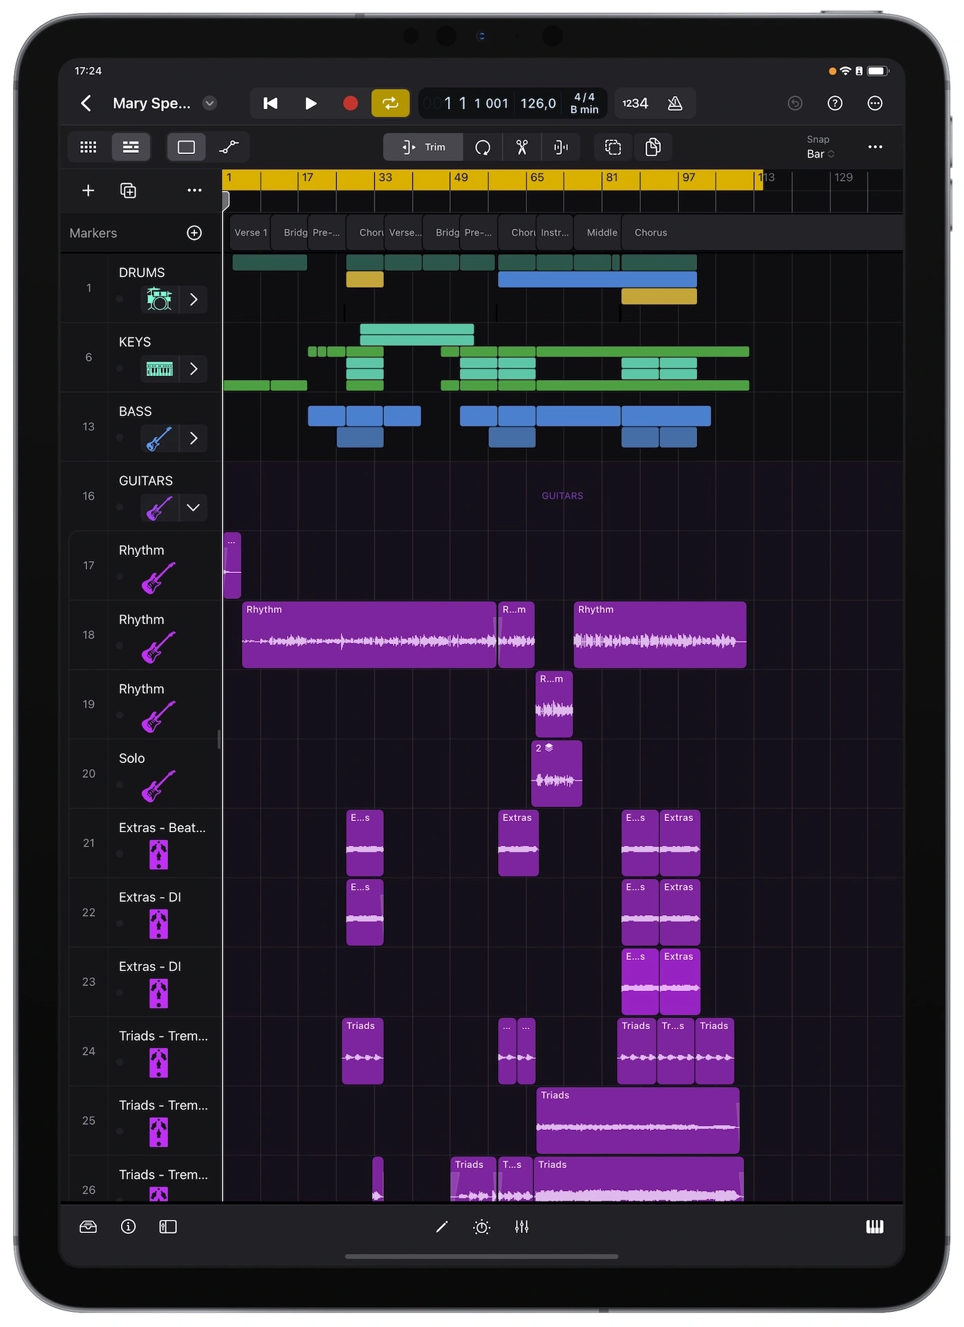Tap the yellow cycle range ruler
Viewport: 964px width, 1327px height.
(x=492, y=180)
